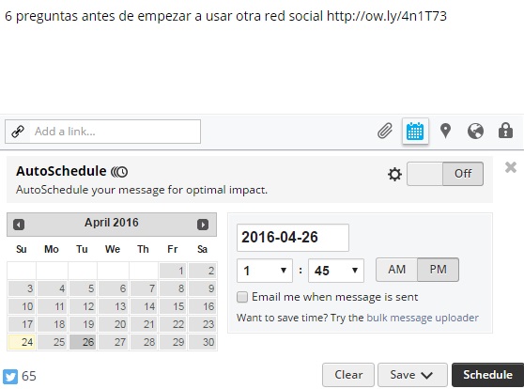Pick April 15 on the calendar

click(x=173, y=306)
